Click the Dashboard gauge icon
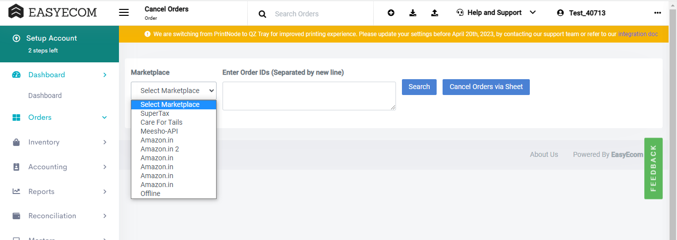Screen dimensions: 677x240 [16, 75]
